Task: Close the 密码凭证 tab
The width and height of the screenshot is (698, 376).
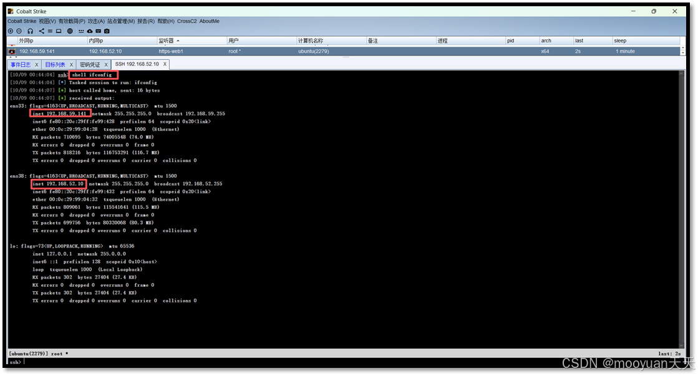Action: 106,65
